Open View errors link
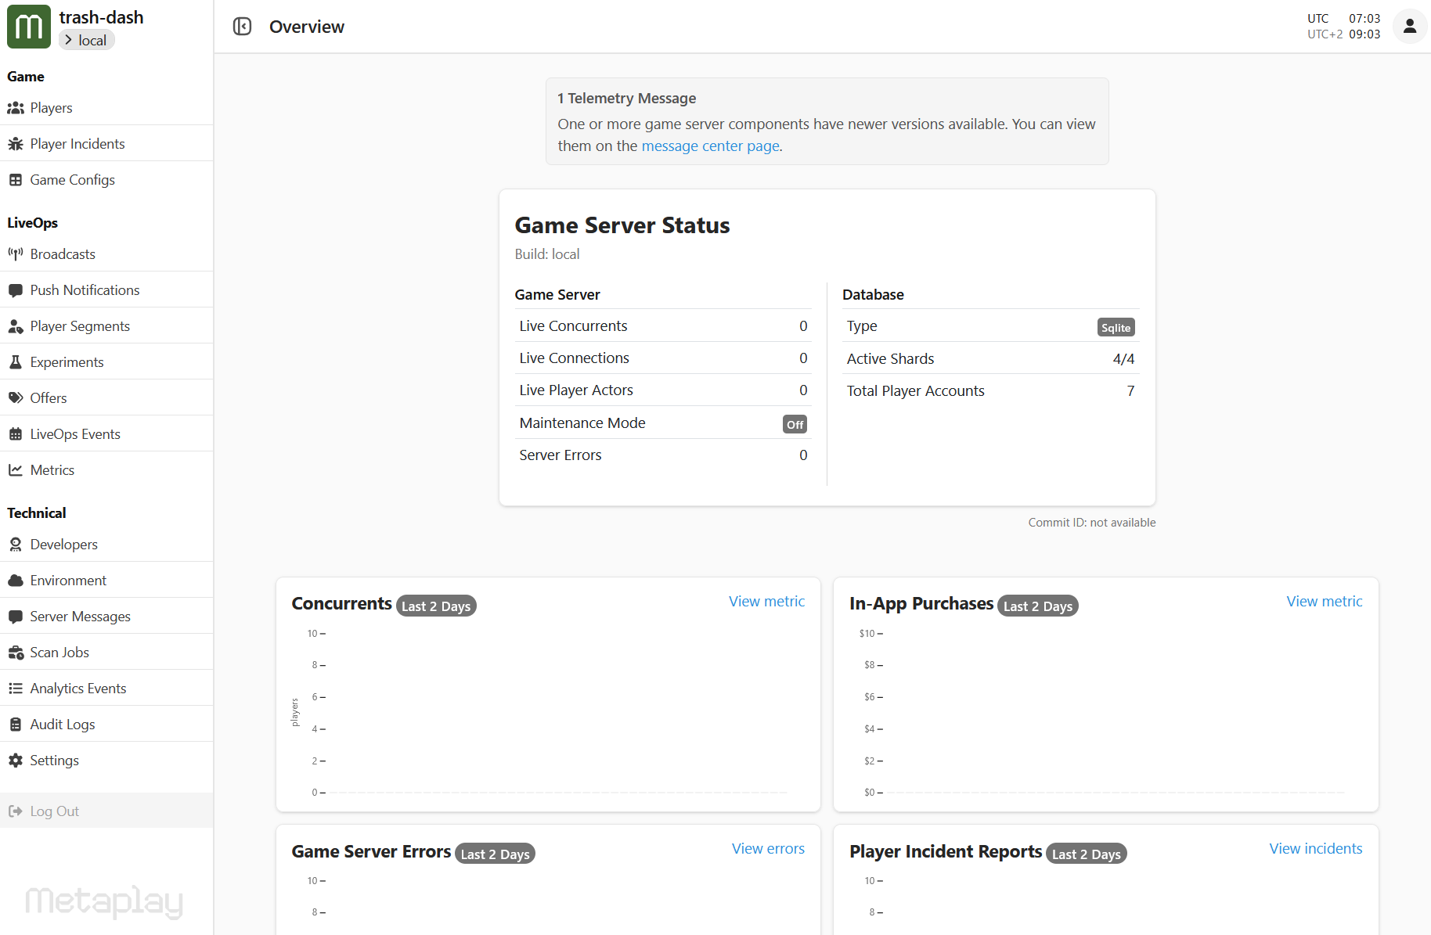The height and width of the screenshot is (935, 1431). [x=768, y=849]
